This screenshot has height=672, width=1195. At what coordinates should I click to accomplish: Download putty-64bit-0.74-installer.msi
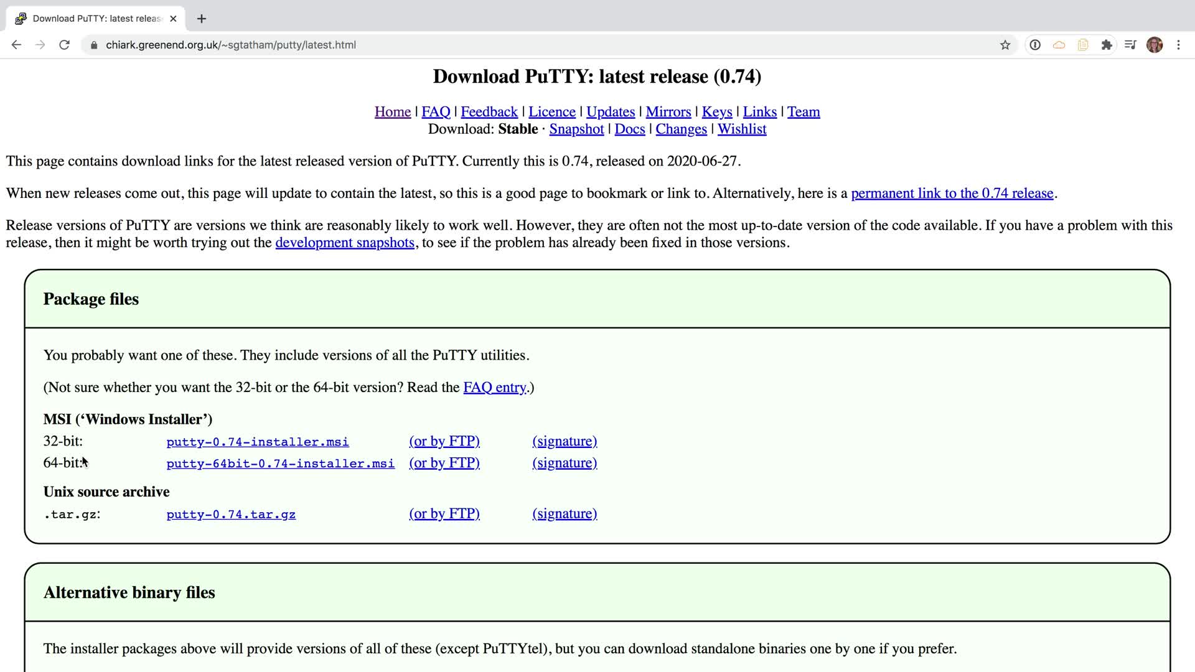pos(280,464)
